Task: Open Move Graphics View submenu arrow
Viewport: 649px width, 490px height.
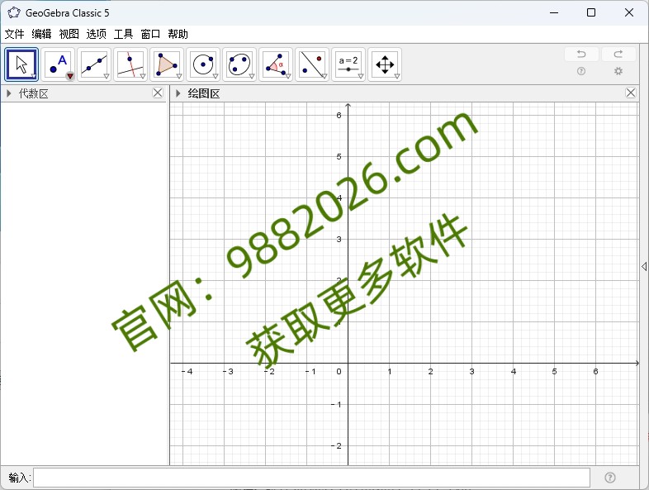Action: pos(397,76)
